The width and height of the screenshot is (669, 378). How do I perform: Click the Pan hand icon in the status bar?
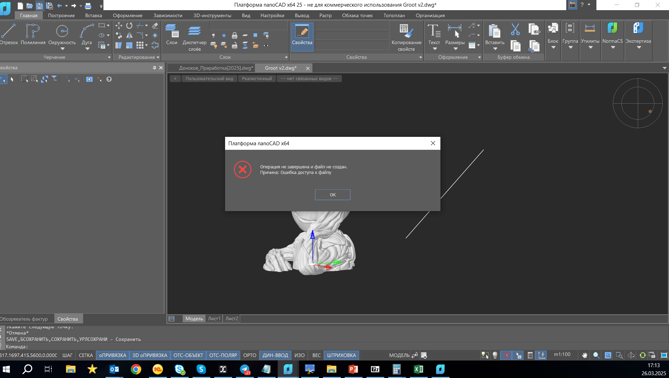pos(584,355)
